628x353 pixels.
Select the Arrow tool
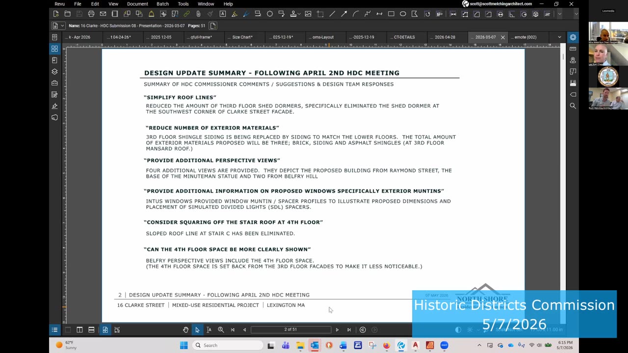[344, 14]
